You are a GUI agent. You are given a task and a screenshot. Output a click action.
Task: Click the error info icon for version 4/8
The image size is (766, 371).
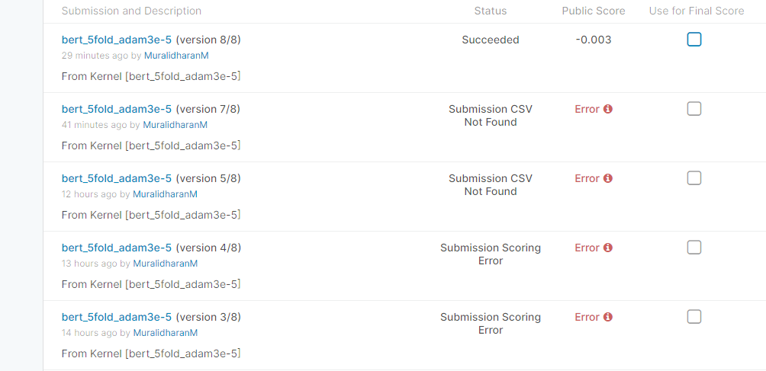tap(608, 248)
